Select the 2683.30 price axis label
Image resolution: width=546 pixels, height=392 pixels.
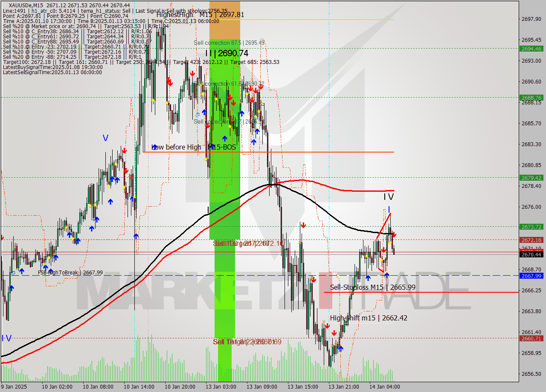tap(531, 144)
